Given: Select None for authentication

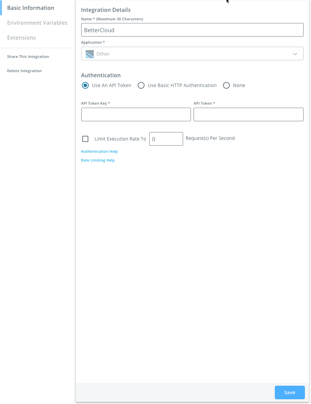Looking at the screenshot, I should coord(226,85).
